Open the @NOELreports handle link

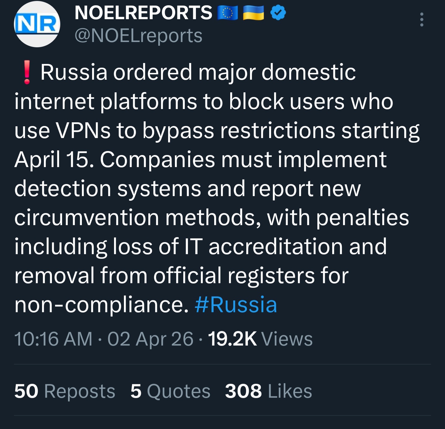click(138, 36)
